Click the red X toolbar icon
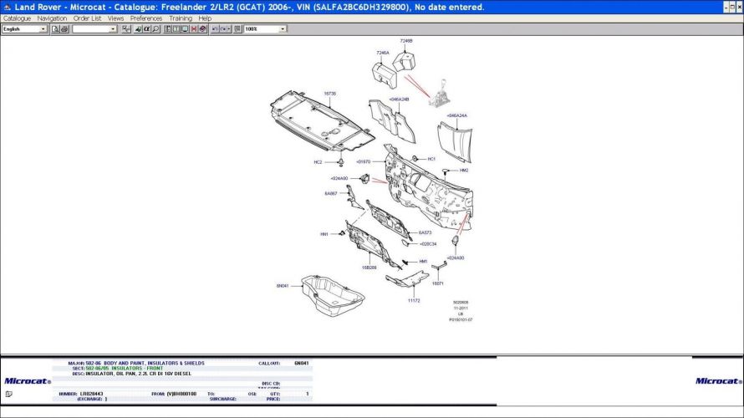Viewport: 744px width, 418px height. (194, 29)
